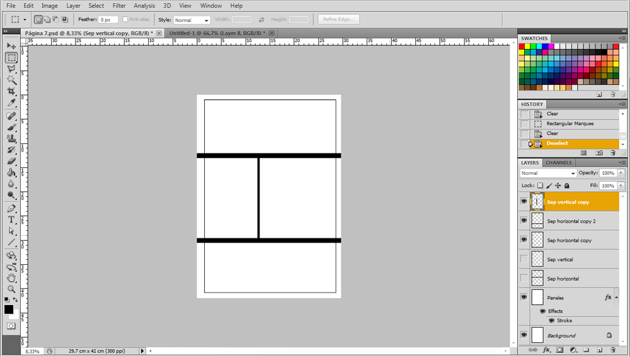The width and height of the screenshot is (630, 356).
Task: Click the Zoom tool in toolbar
Action: pos(11,289)
